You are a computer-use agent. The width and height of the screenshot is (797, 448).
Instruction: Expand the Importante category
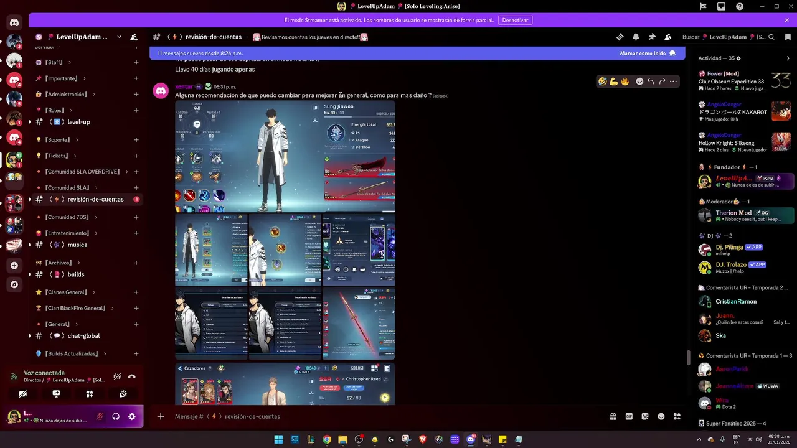(61, 78)
